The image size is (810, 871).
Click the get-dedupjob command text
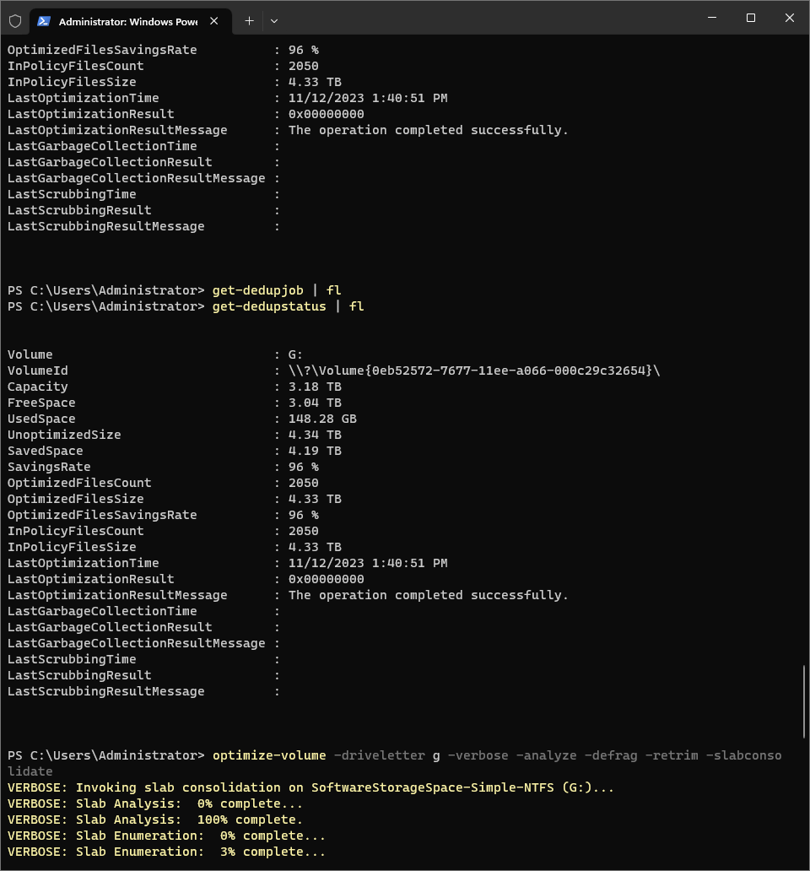click(x=257, y=290)
